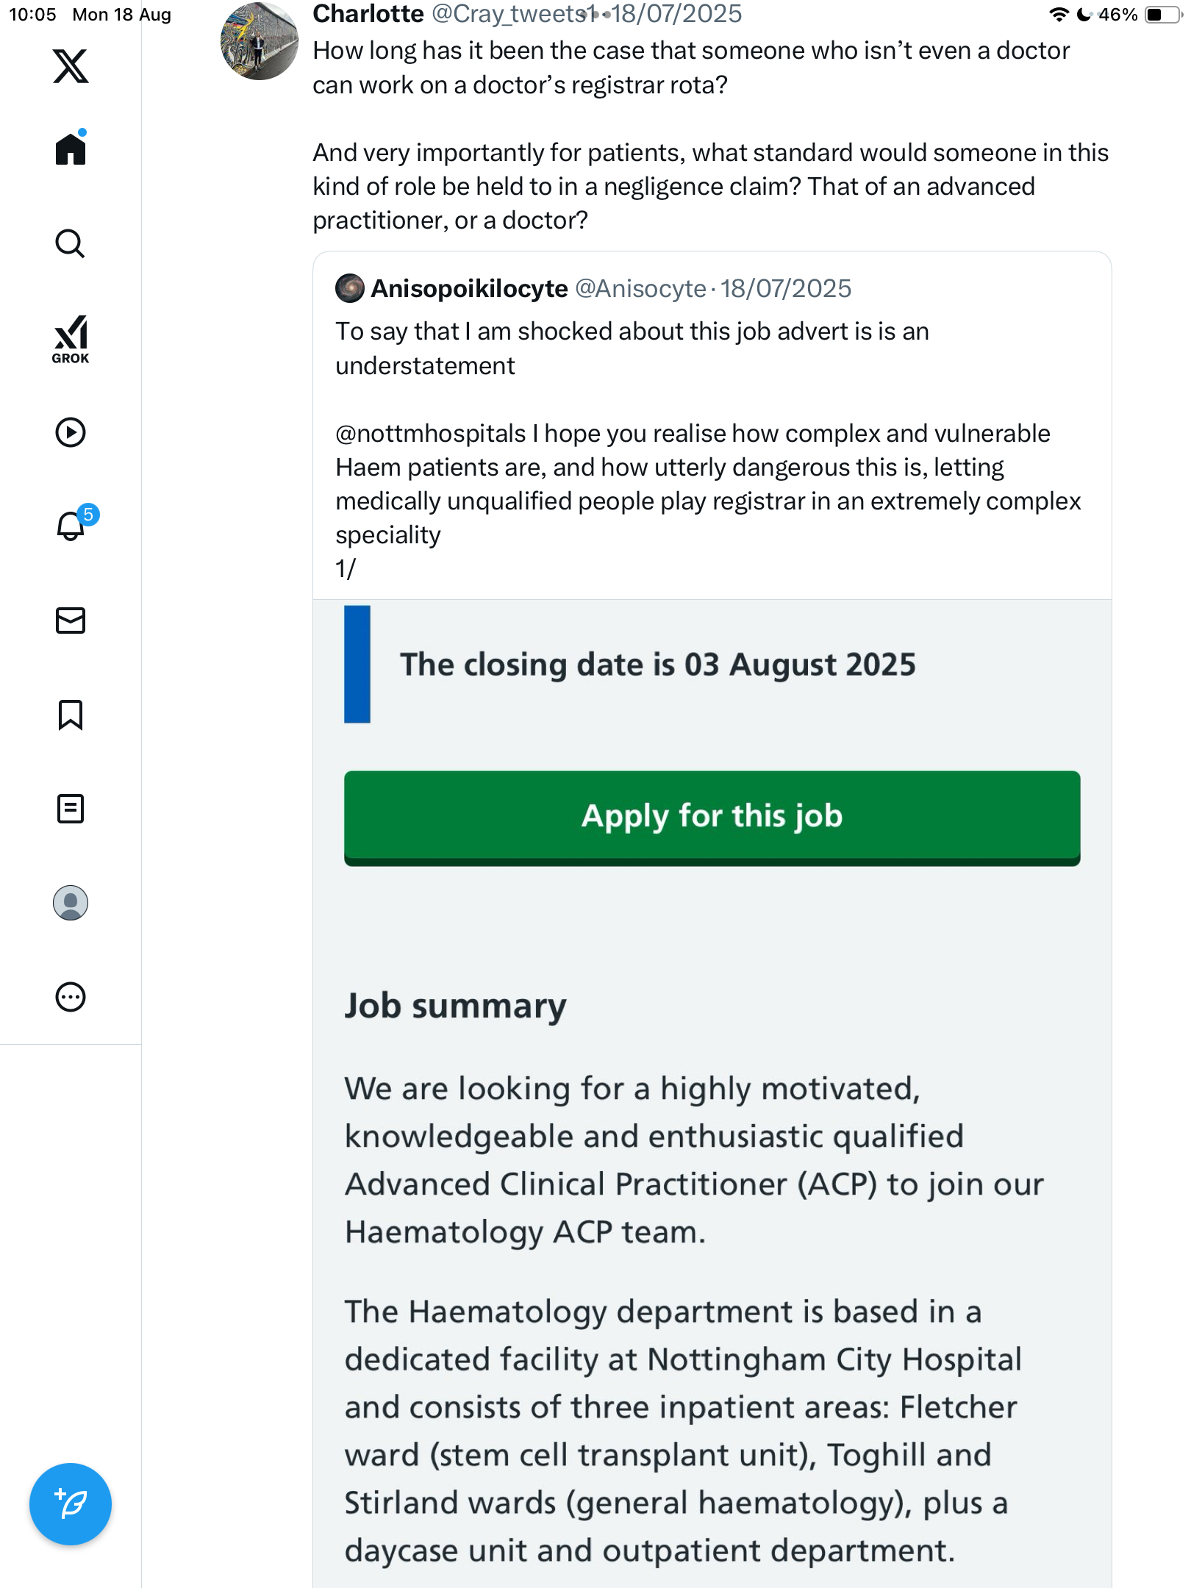
Task: Open the Search page
Action: click(71, 243)
